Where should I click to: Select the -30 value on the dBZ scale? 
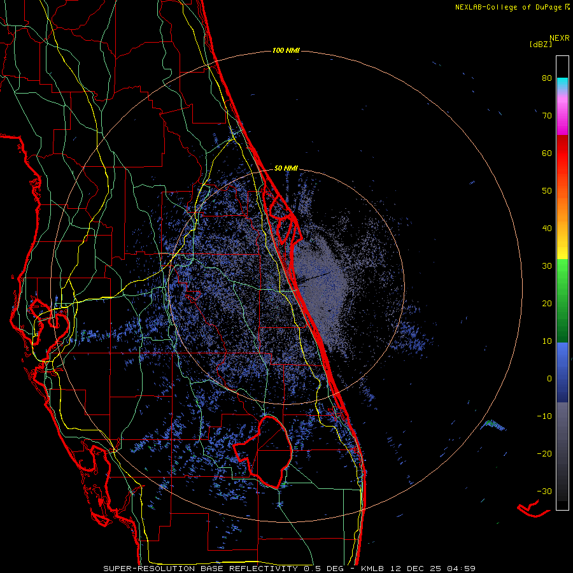[x=544, y=491]
